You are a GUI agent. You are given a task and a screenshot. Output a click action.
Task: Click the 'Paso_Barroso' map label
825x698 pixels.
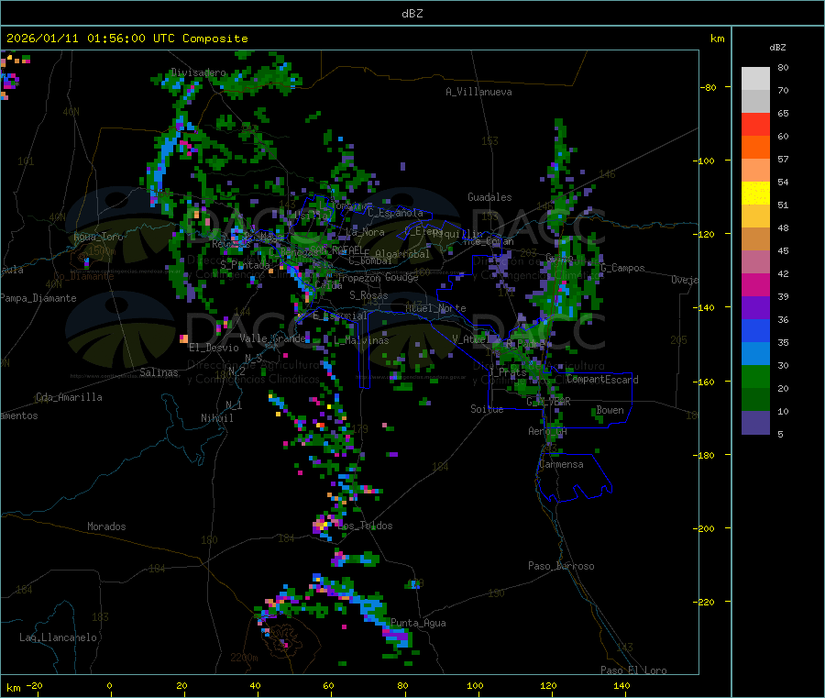(x=561, y=566)
